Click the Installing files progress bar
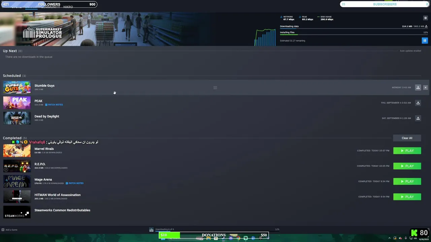The image size is (431, 242). [354, 35]
